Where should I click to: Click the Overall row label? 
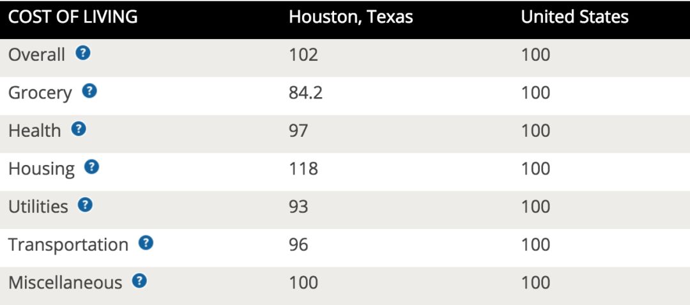pyautogui.click(x=37, y=55)
